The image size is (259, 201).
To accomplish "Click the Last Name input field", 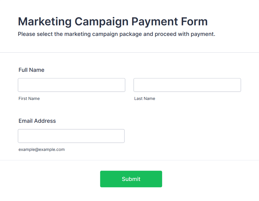I will [187, 85].
